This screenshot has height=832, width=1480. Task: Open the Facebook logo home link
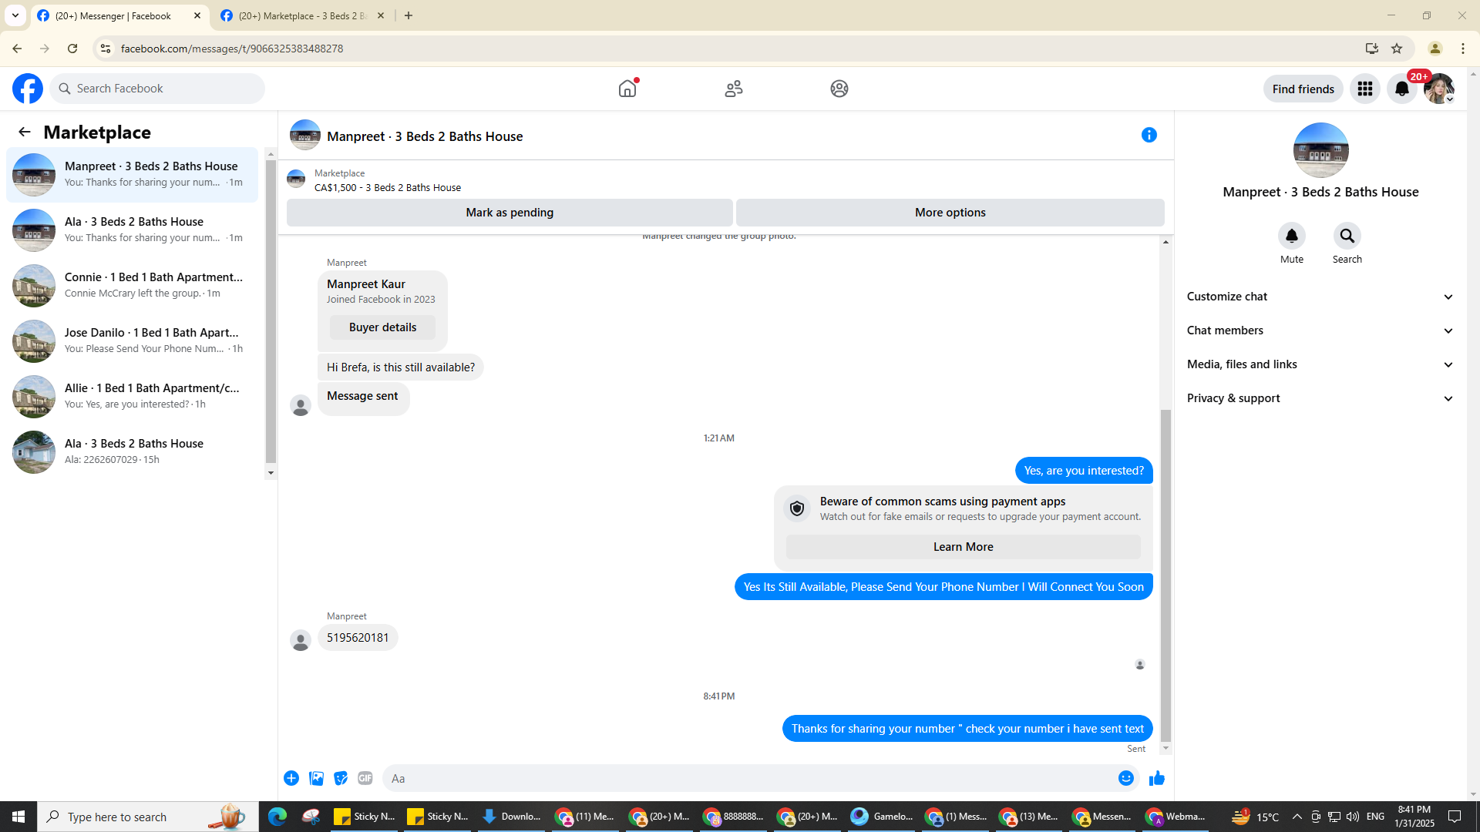28,89
